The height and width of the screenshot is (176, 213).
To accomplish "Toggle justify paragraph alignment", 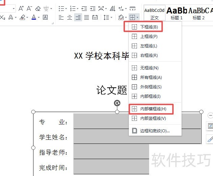I will point(87,17).
